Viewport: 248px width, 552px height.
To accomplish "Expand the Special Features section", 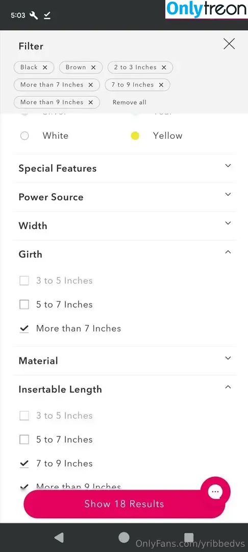I will 125,168.
